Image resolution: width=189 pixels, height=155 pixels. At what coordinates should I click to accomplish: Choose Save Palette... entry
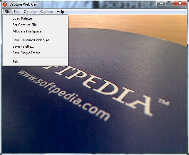(x=35, y=46)
